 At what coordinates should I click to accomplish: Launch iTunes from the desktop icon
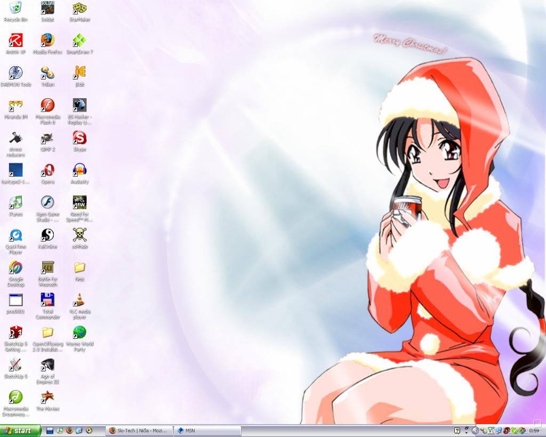point(15,206)
